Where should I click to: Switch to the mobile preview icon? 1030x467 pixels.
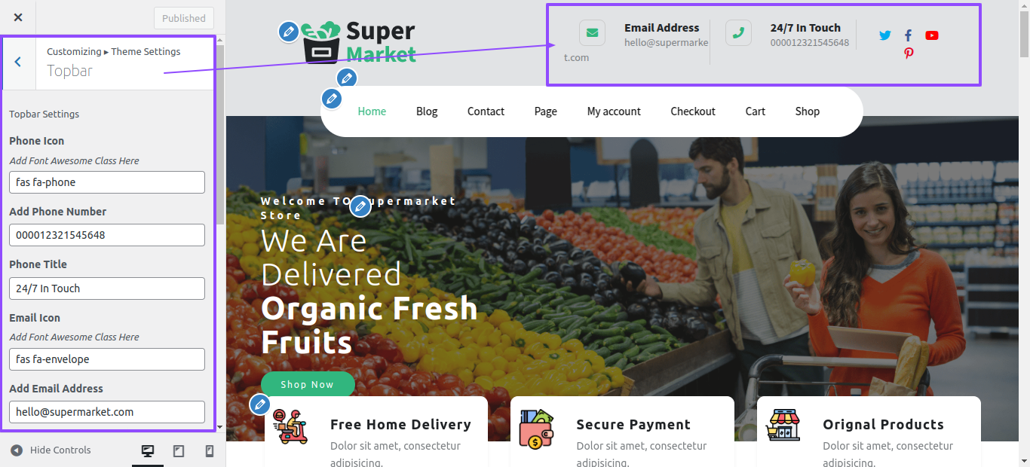(x=210, y=450)
